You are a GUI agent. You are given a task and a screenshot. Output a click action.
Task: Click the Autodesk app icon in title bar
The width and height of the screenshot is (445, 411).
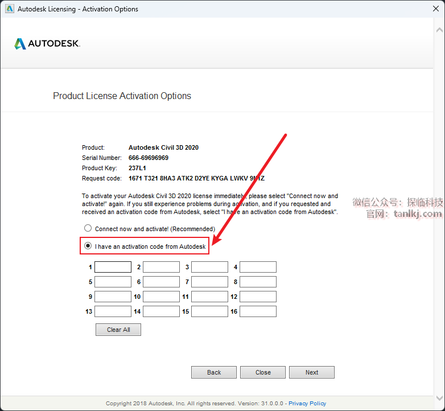tap(9, 9)
